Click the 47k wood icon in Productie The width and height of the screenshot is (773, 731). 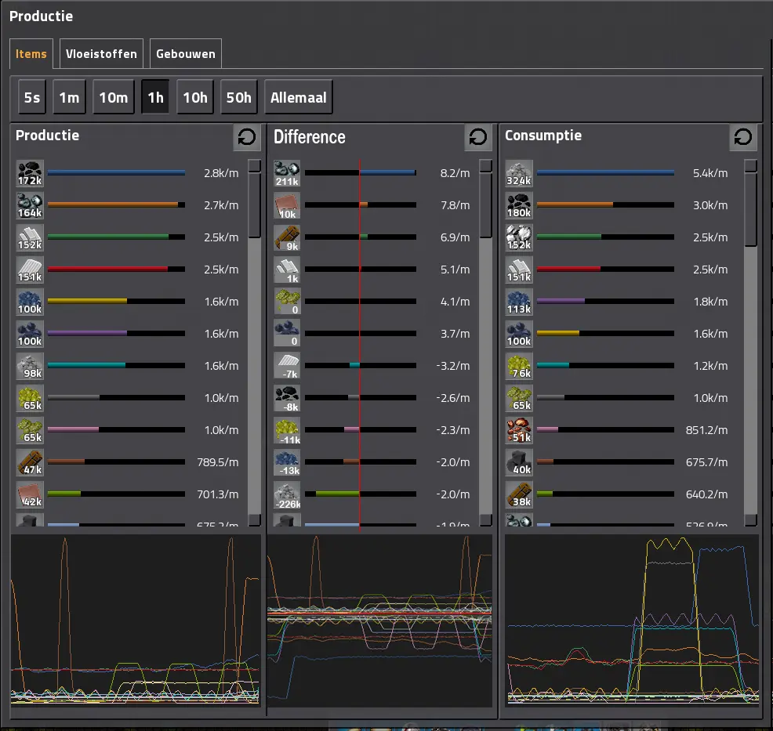pos(30,462)
